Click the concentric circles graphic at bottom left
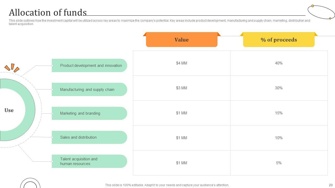 (30, 184)
